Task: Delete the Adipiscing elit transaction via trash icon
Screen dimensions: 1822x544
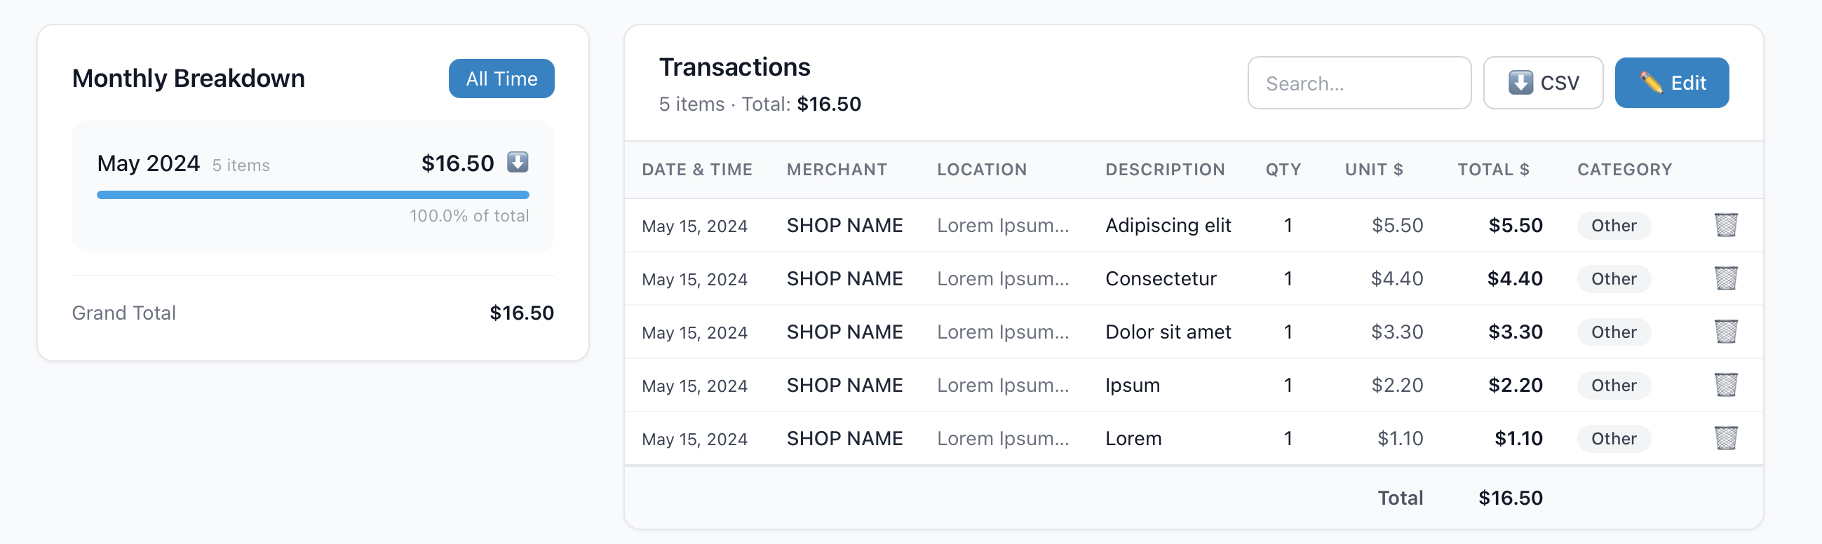Action: 1726,225
